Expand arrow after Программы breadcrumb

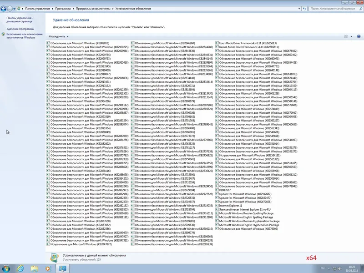point(73,9)
